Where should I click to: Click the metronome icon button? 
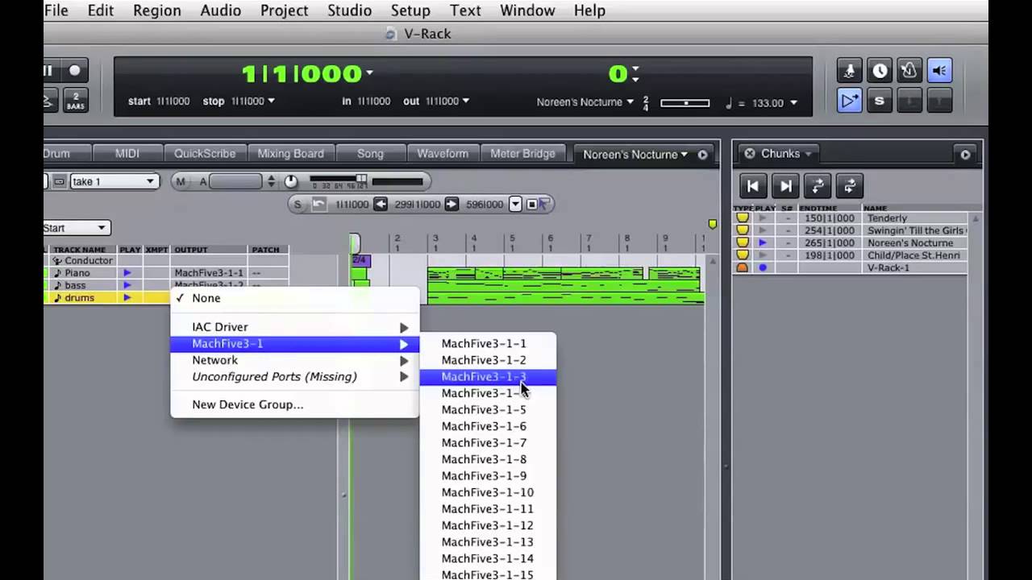tap(909, 71)
